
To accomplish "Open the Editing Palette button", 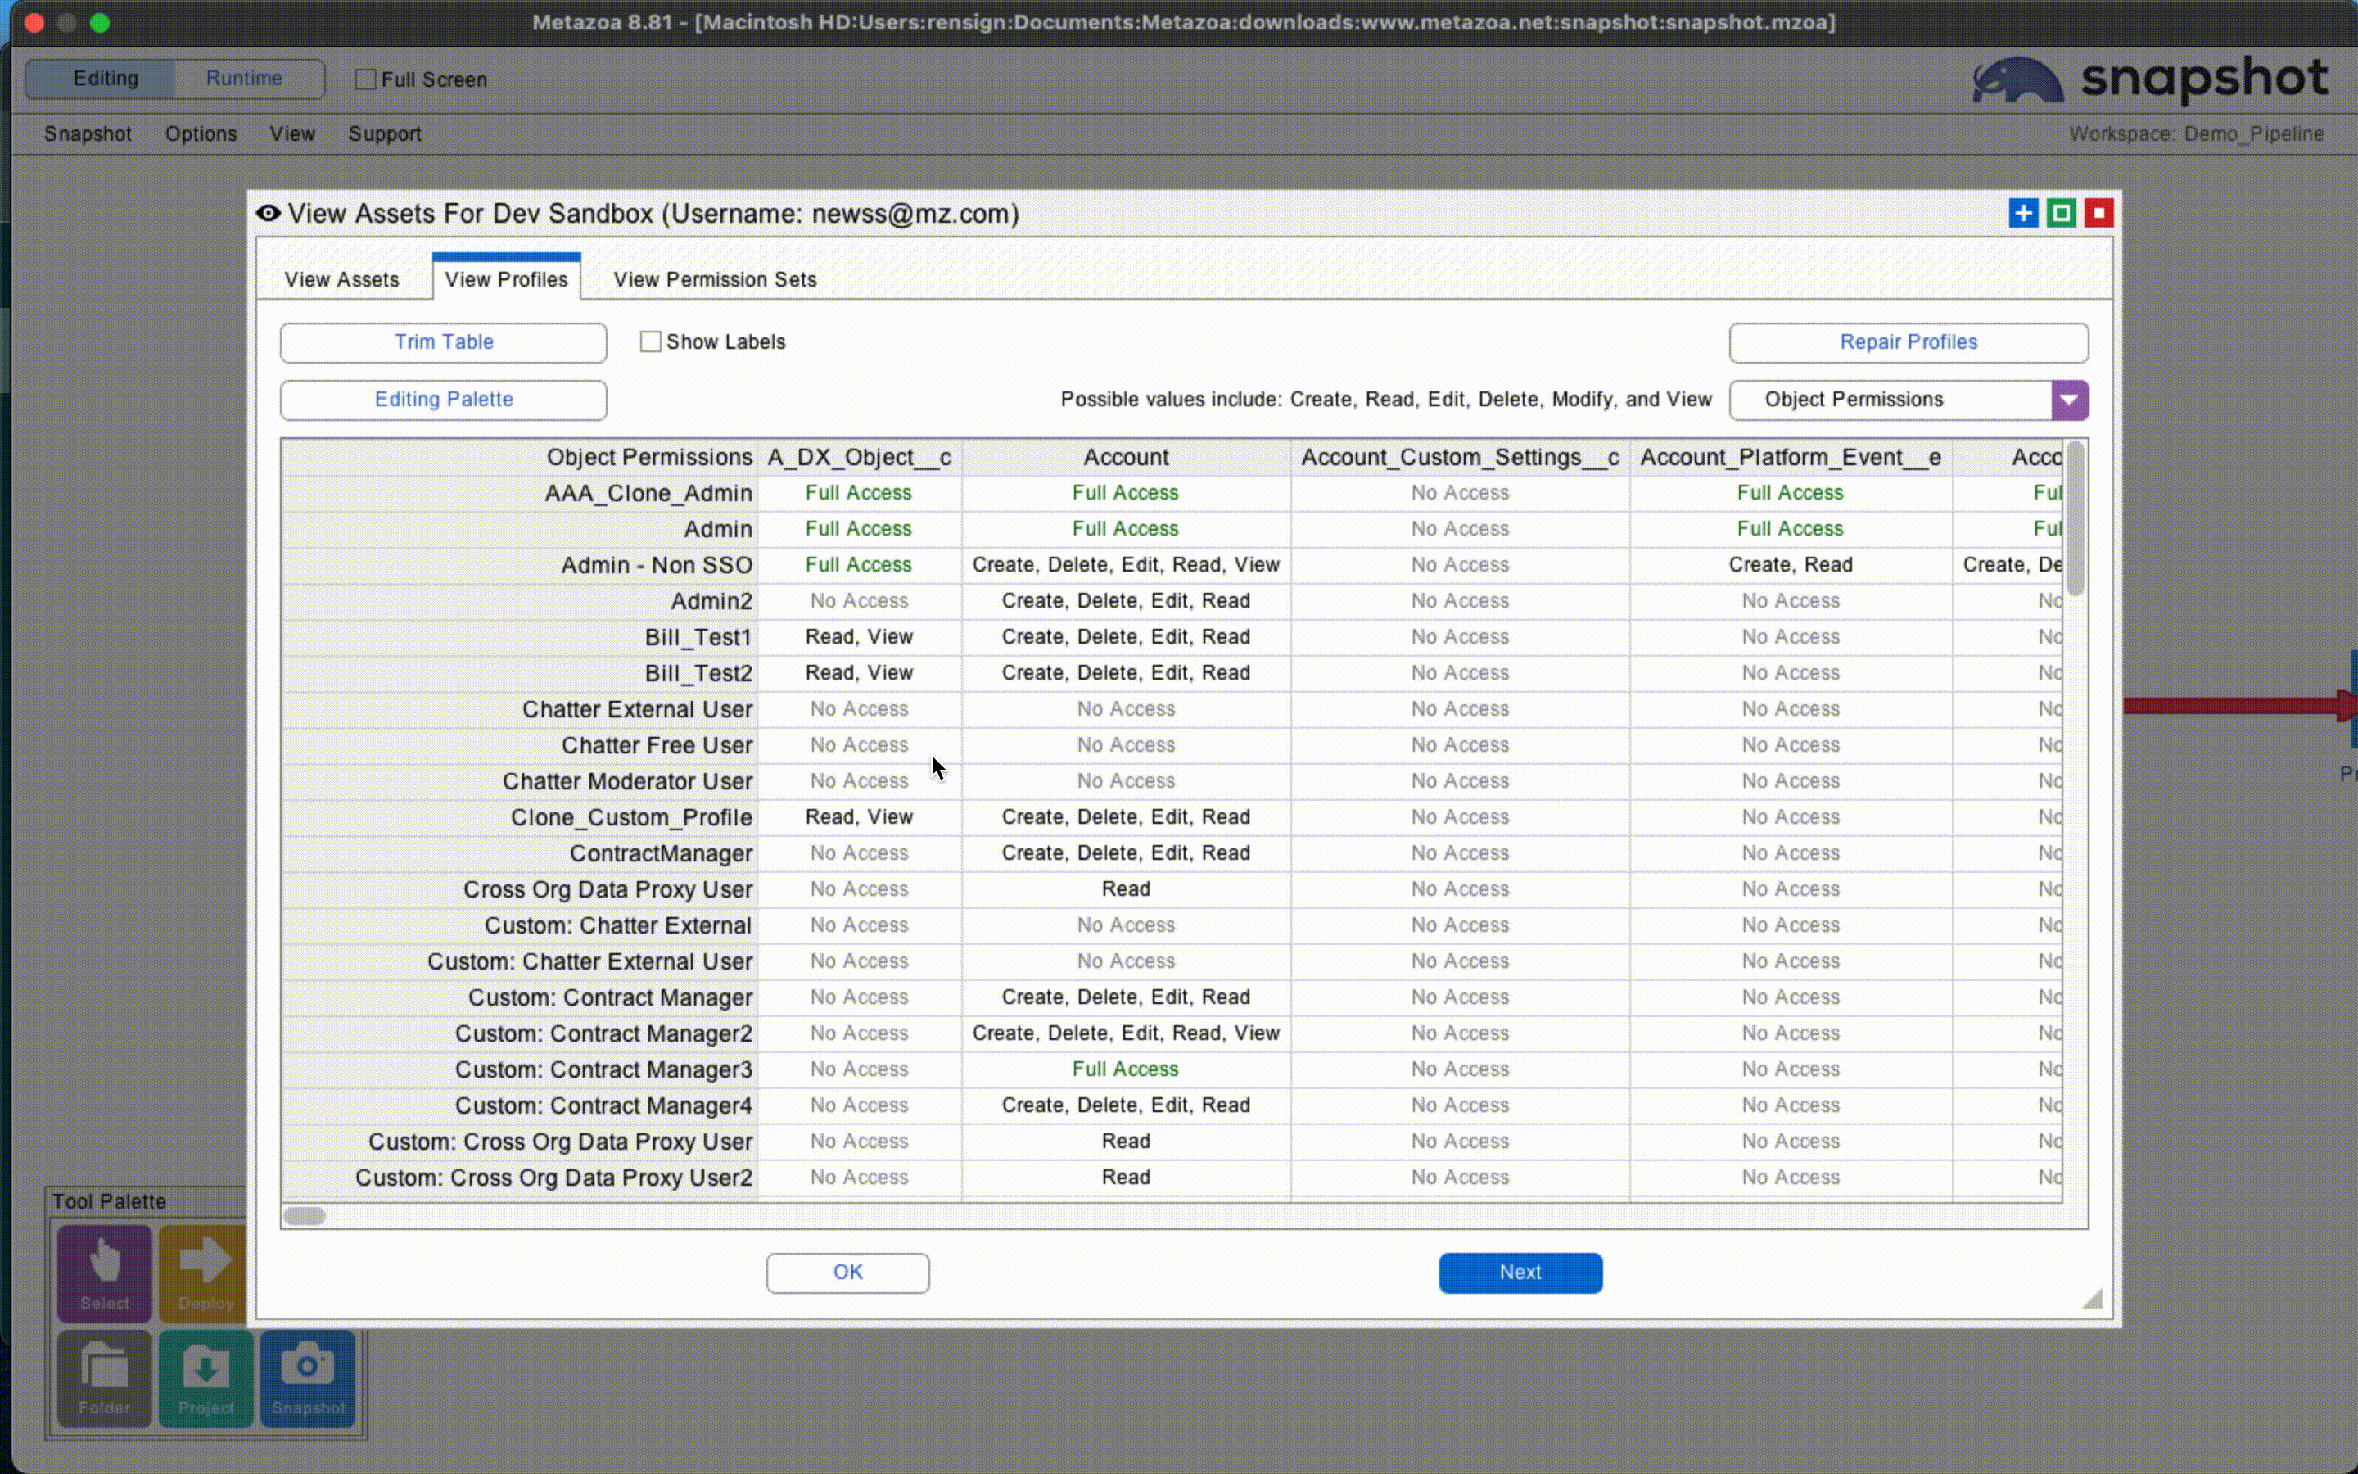I will 443,400.
